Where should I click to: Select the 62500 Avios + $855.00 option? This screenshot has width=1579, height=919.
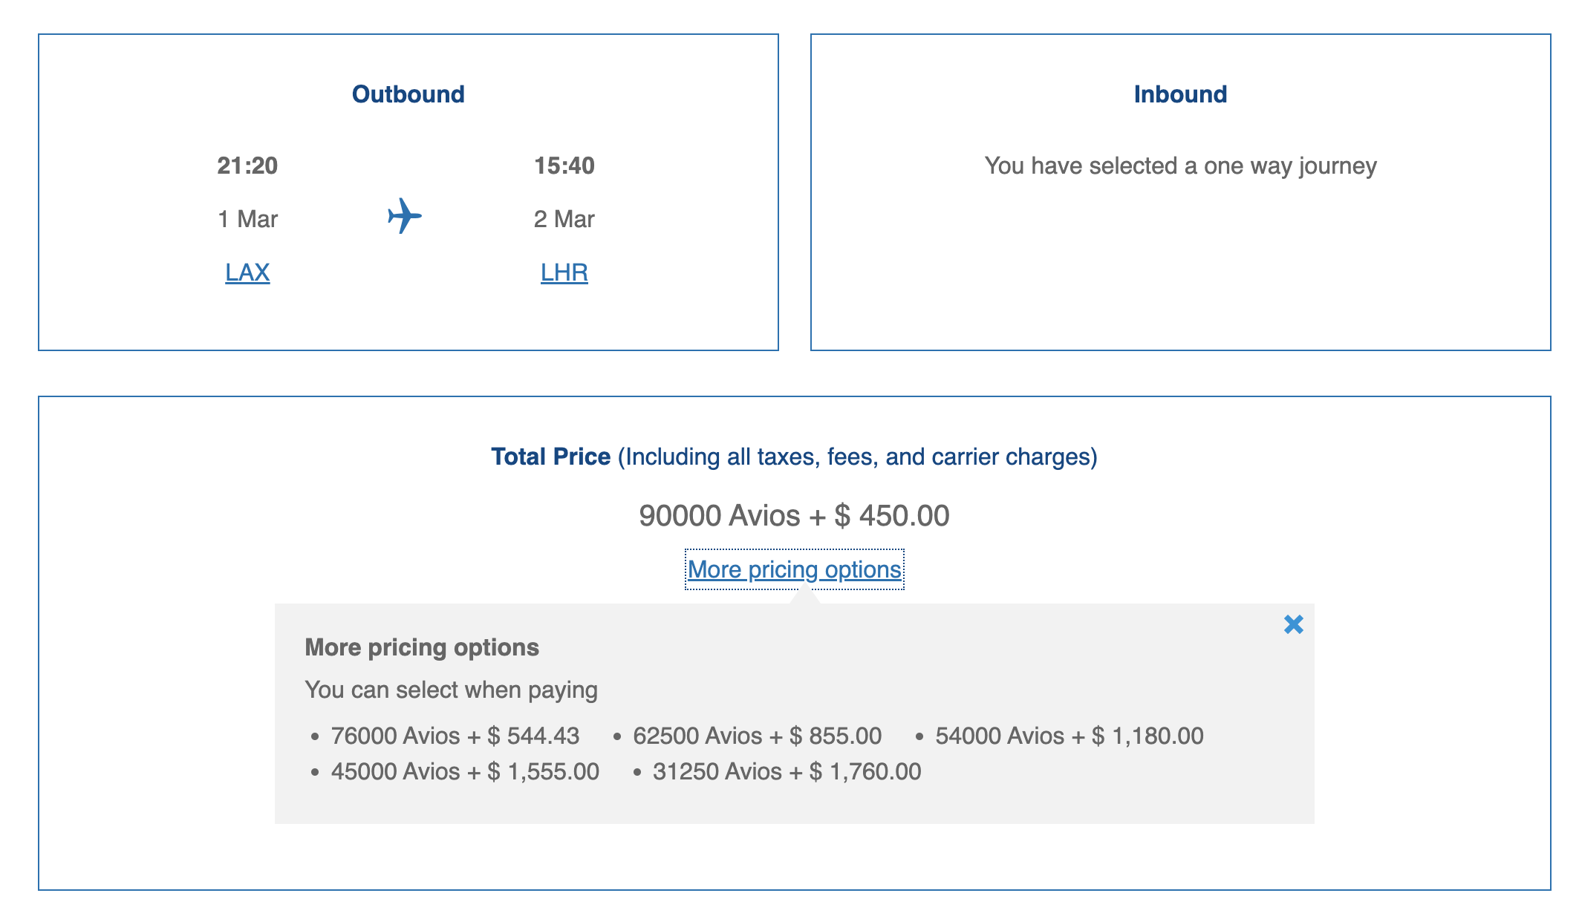tap(755, 736)
